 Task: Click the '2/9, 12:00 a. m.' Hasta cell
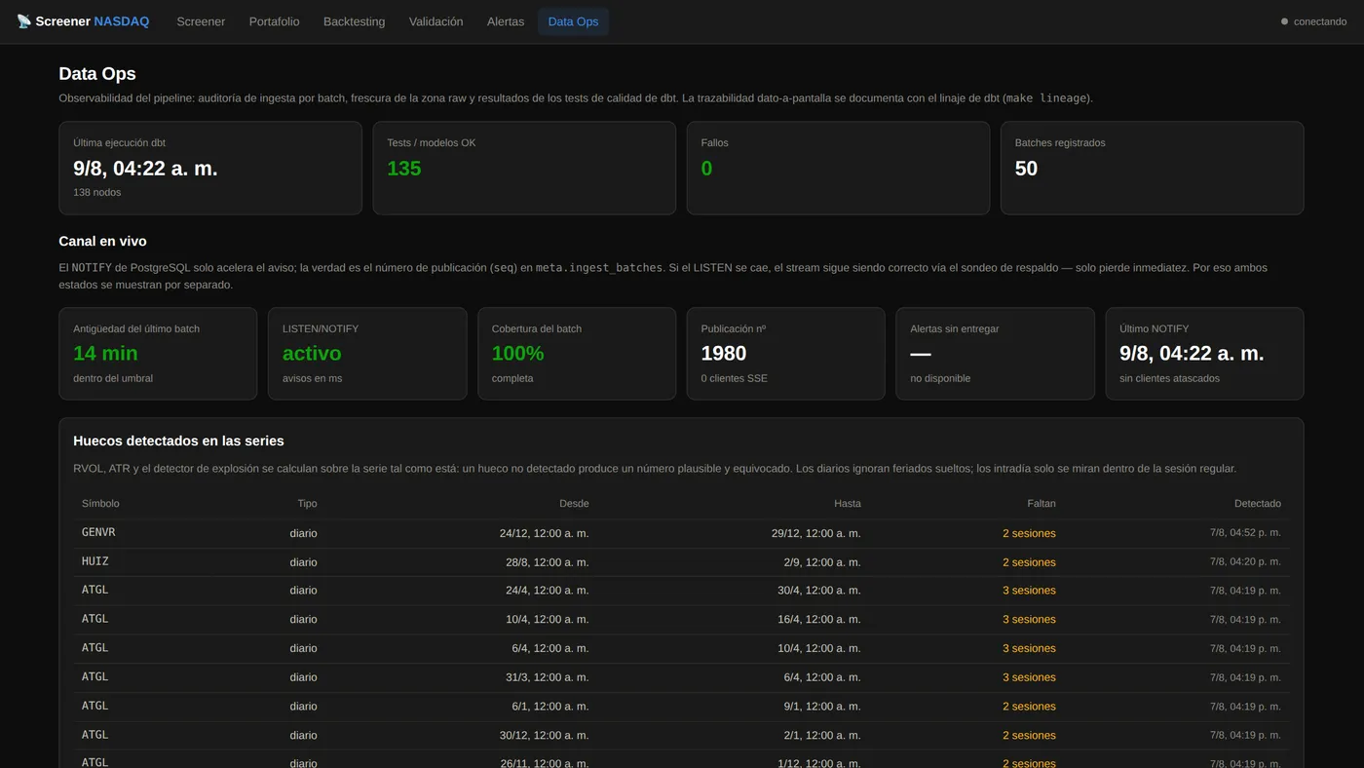(x=822, y=562)
